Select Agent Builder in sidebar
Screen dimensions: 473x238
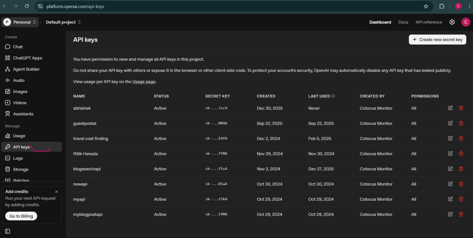(26, 69)
